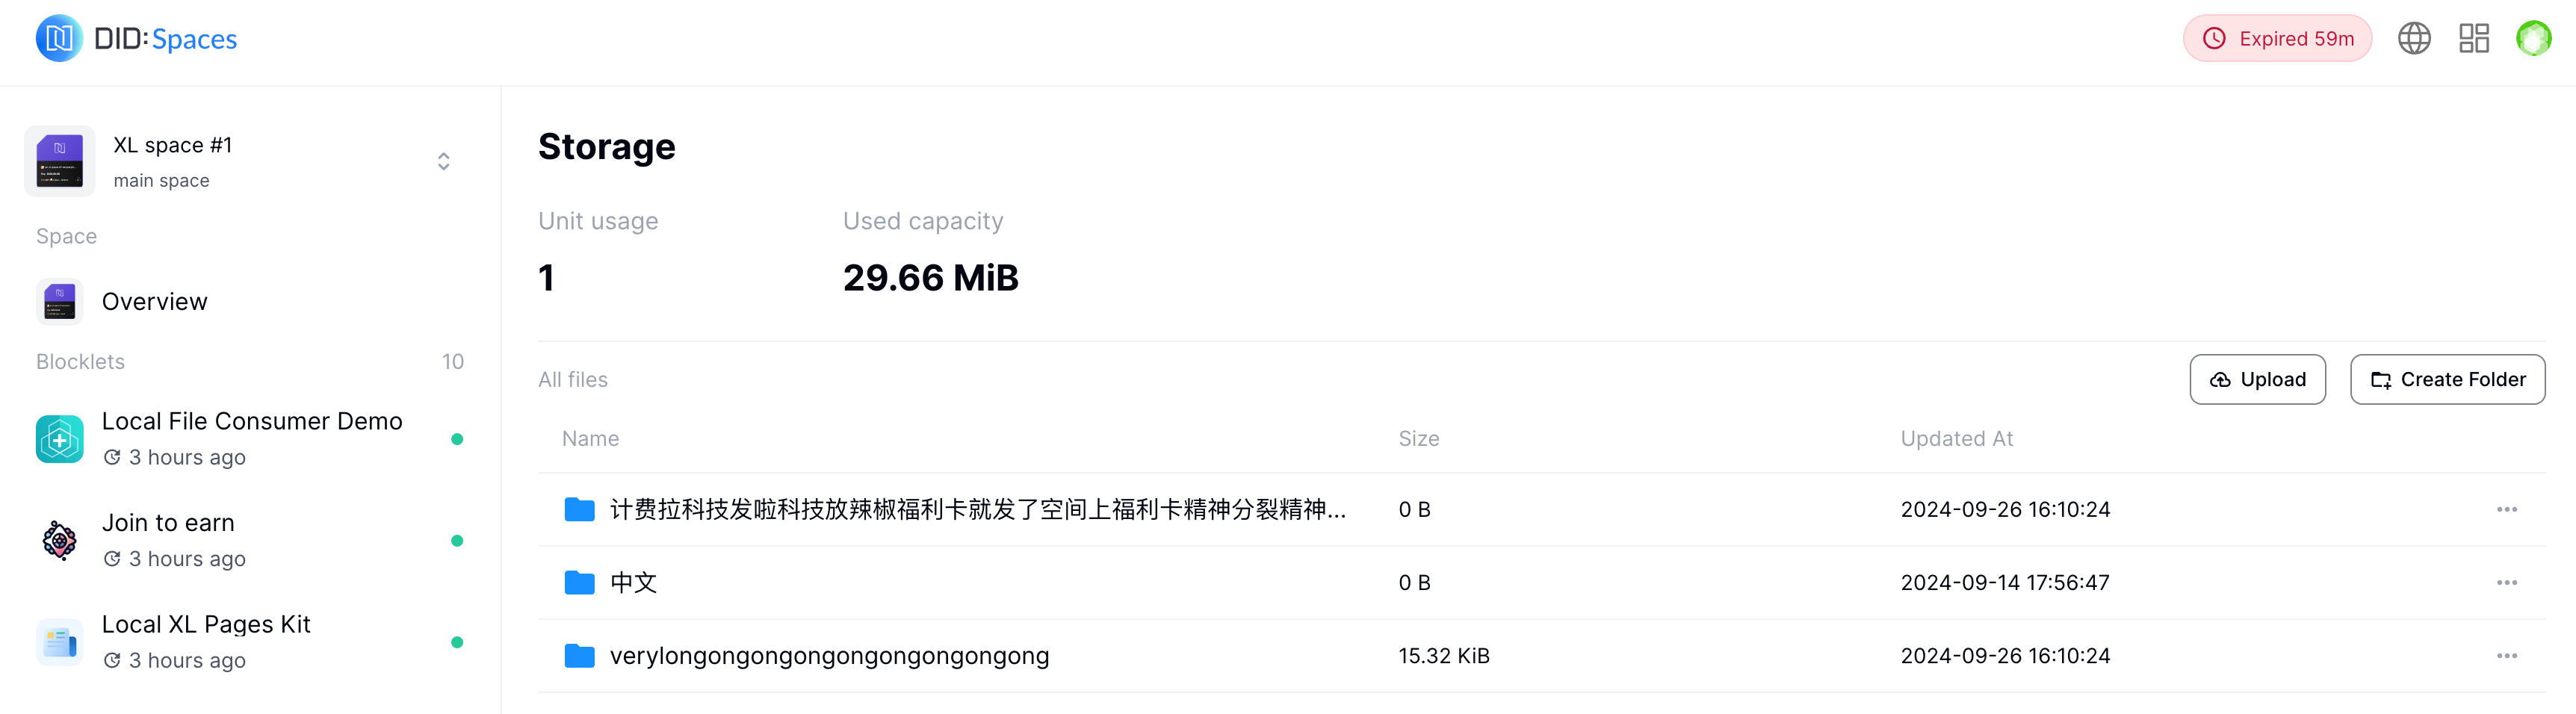Click the Join to earn icon
The width and height of the screenshot is (2576, 714).
coord(60,541)
